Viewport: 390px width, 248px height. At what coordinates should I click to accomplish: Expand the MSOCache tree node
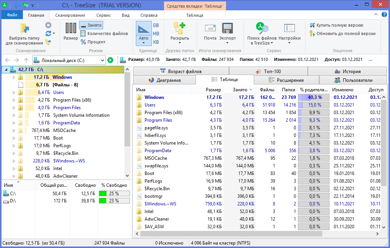click(x=14, y=130)
